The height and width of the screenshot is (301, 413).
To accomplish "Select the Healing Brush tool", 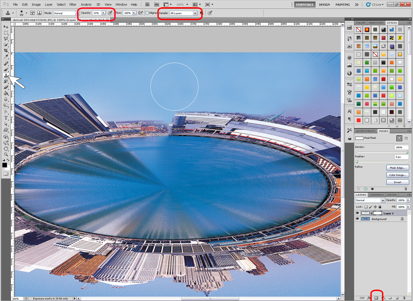I will pyautogui.click(x=6, y=64).
